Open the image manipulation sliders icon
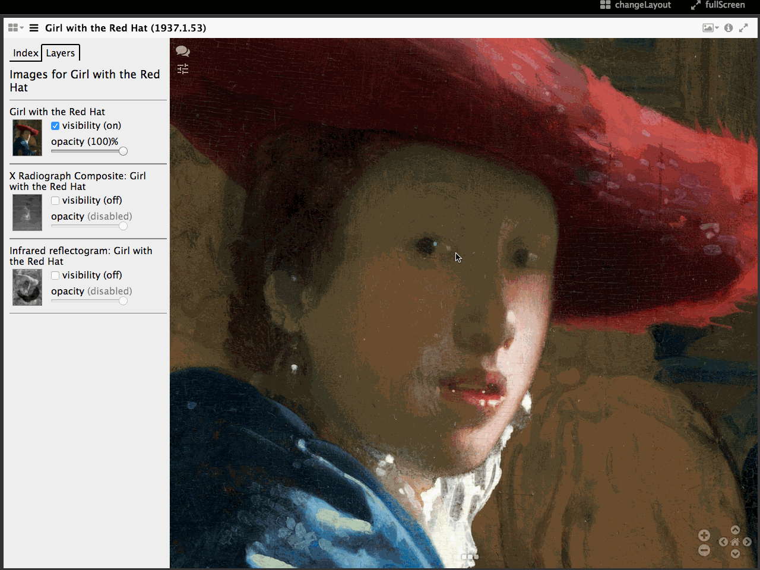Screen dimensions: 760x570 pyautogui.click(x=183, y=69)
